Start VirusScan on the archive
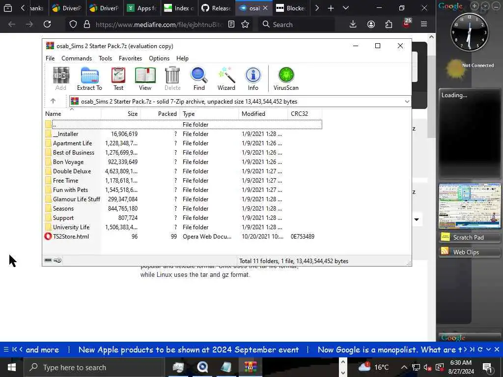 click(x=286, y=79)
